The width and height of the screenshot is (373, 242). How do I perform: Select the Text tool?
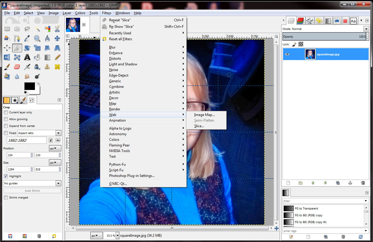pyautogui.click(x=27, y=57)
